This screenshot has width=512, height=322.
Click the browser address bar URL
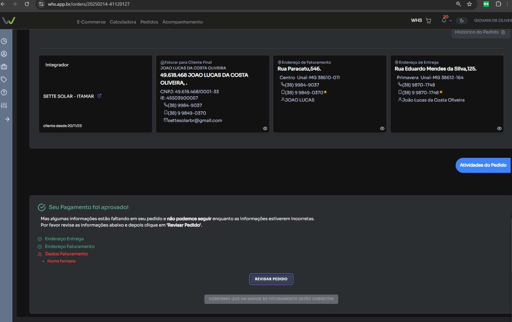89,4
